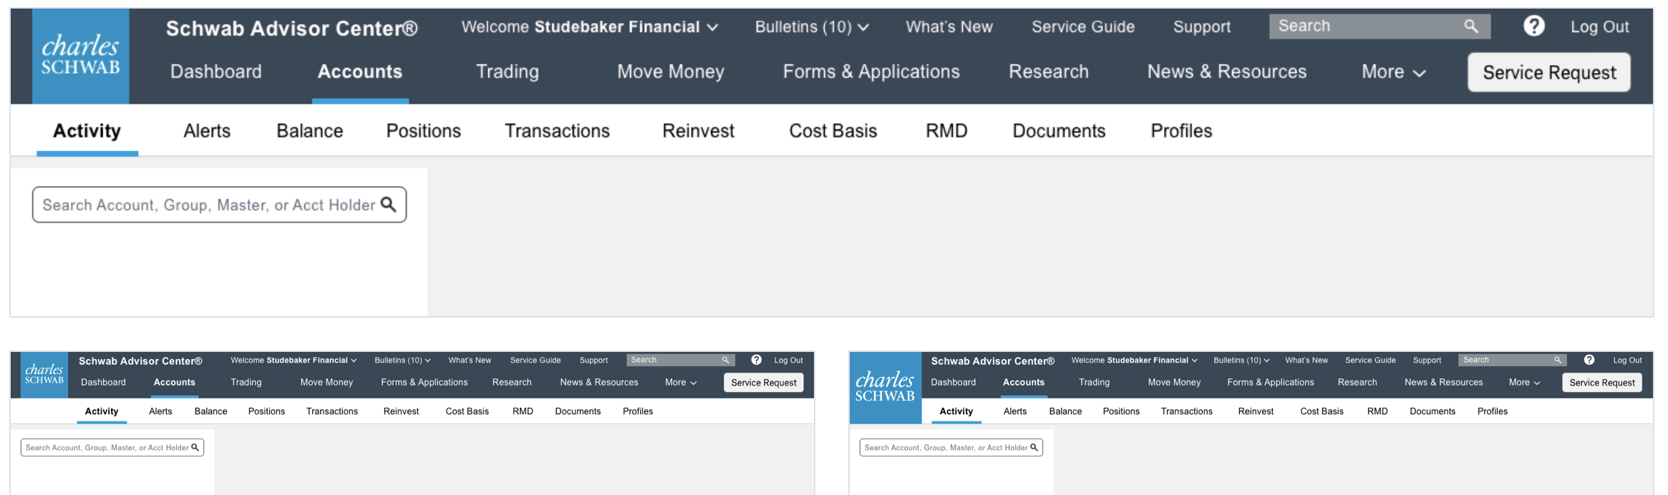Click magnifier icon in large account search field
1668x495 pixels.
[389, 205]
